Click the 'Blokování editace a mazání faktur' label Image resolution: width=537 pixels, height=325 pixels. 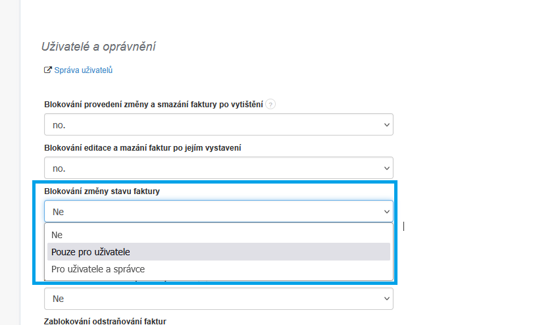[x=142, y=148]
